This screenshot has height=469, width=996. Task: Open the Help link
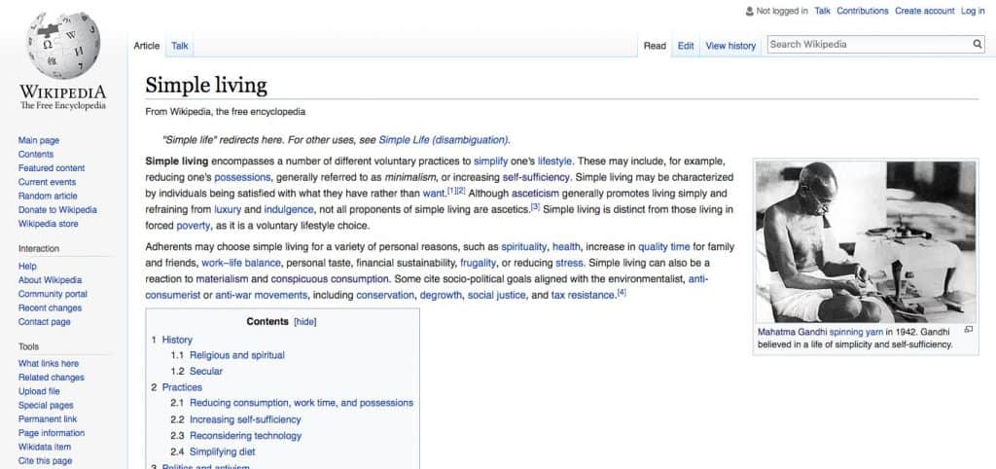(27, 267)
